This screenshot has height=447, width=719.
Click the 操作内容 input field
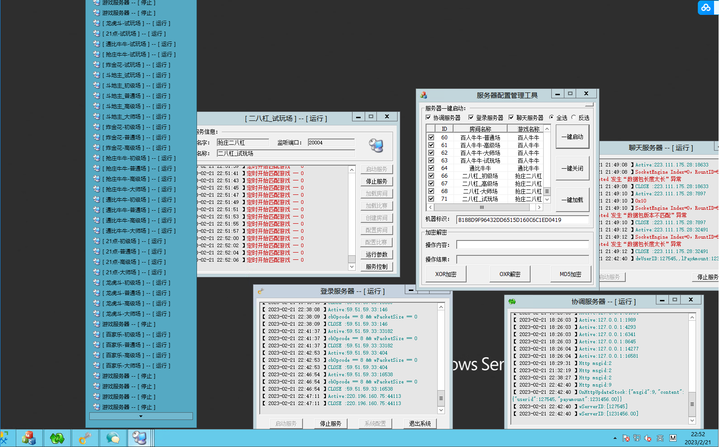(522, 245)
